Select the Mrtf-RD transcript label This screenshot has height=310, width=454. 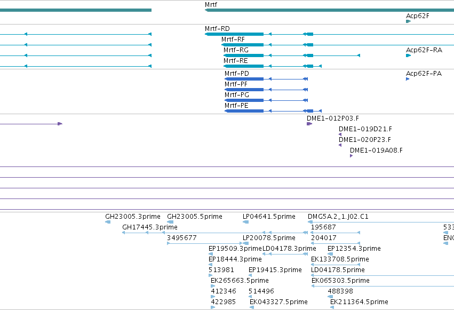217,29
